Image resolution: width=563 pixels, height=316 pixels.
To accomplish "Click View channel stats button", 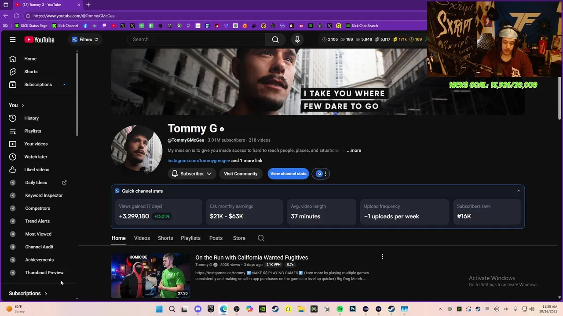I will click(289, 174).
